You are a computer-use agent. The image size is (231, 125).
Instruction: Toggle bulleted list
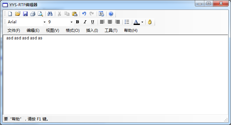(x=127, y=22)
